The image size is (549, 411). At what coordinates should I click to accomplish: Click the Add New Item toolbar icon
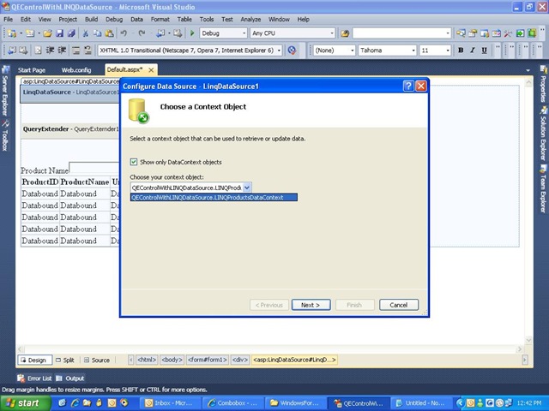[x=30, y=33]
